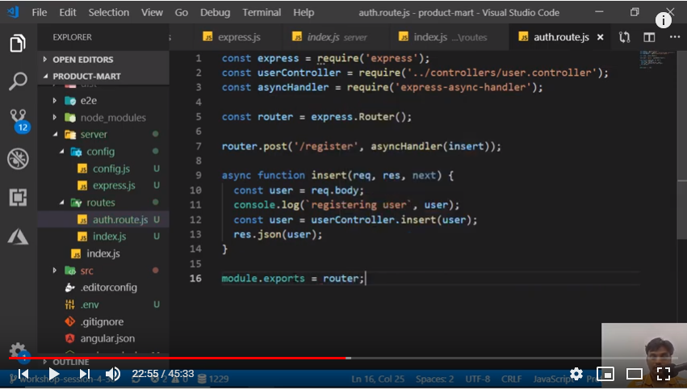Toggle miniplayer mode
Screen dimensions: 687x390
(x=605, y=374)
